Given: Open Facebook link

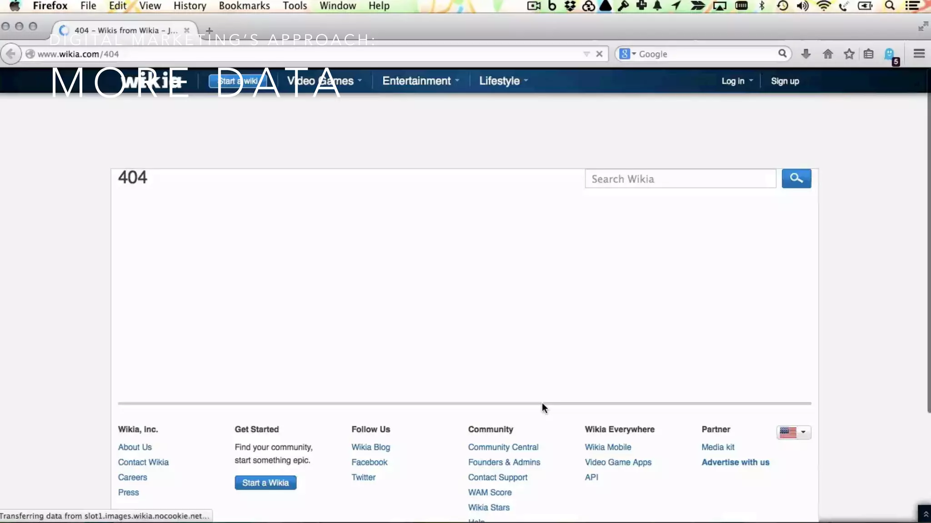Looking at the screenshot, I should pos(369,462).
